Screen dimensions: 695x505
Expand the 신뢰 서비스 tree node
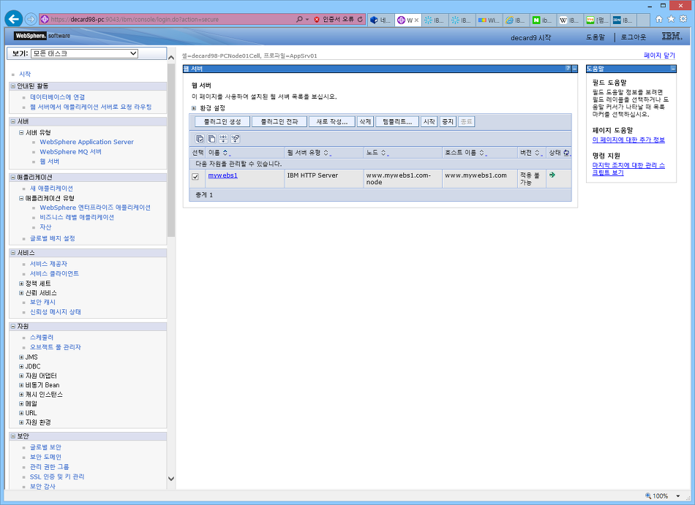click(21, 293)
